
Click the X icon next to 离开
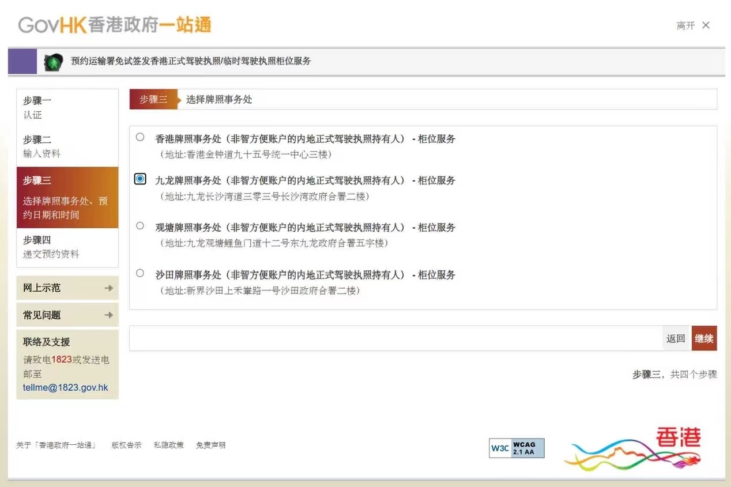click(x=706, y=25)
